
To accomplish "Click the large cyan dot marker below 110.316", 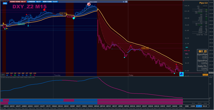I will pos(74,18).
